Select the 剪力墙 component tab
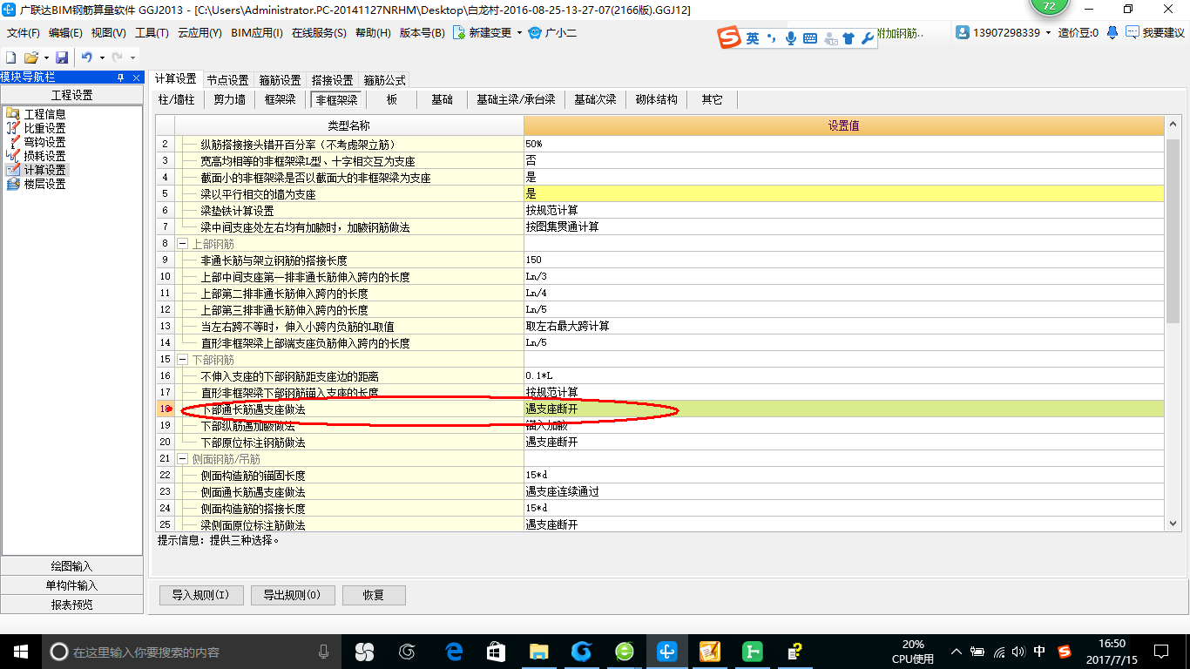 [230, 100]
